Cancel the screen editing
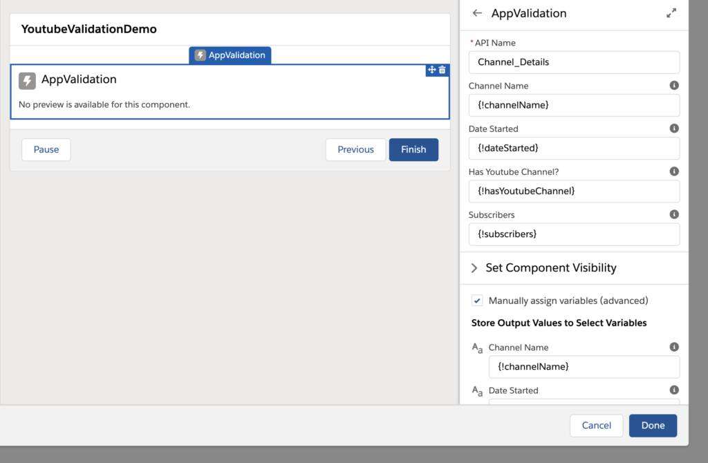708x463 pixels. pos(596,425)
